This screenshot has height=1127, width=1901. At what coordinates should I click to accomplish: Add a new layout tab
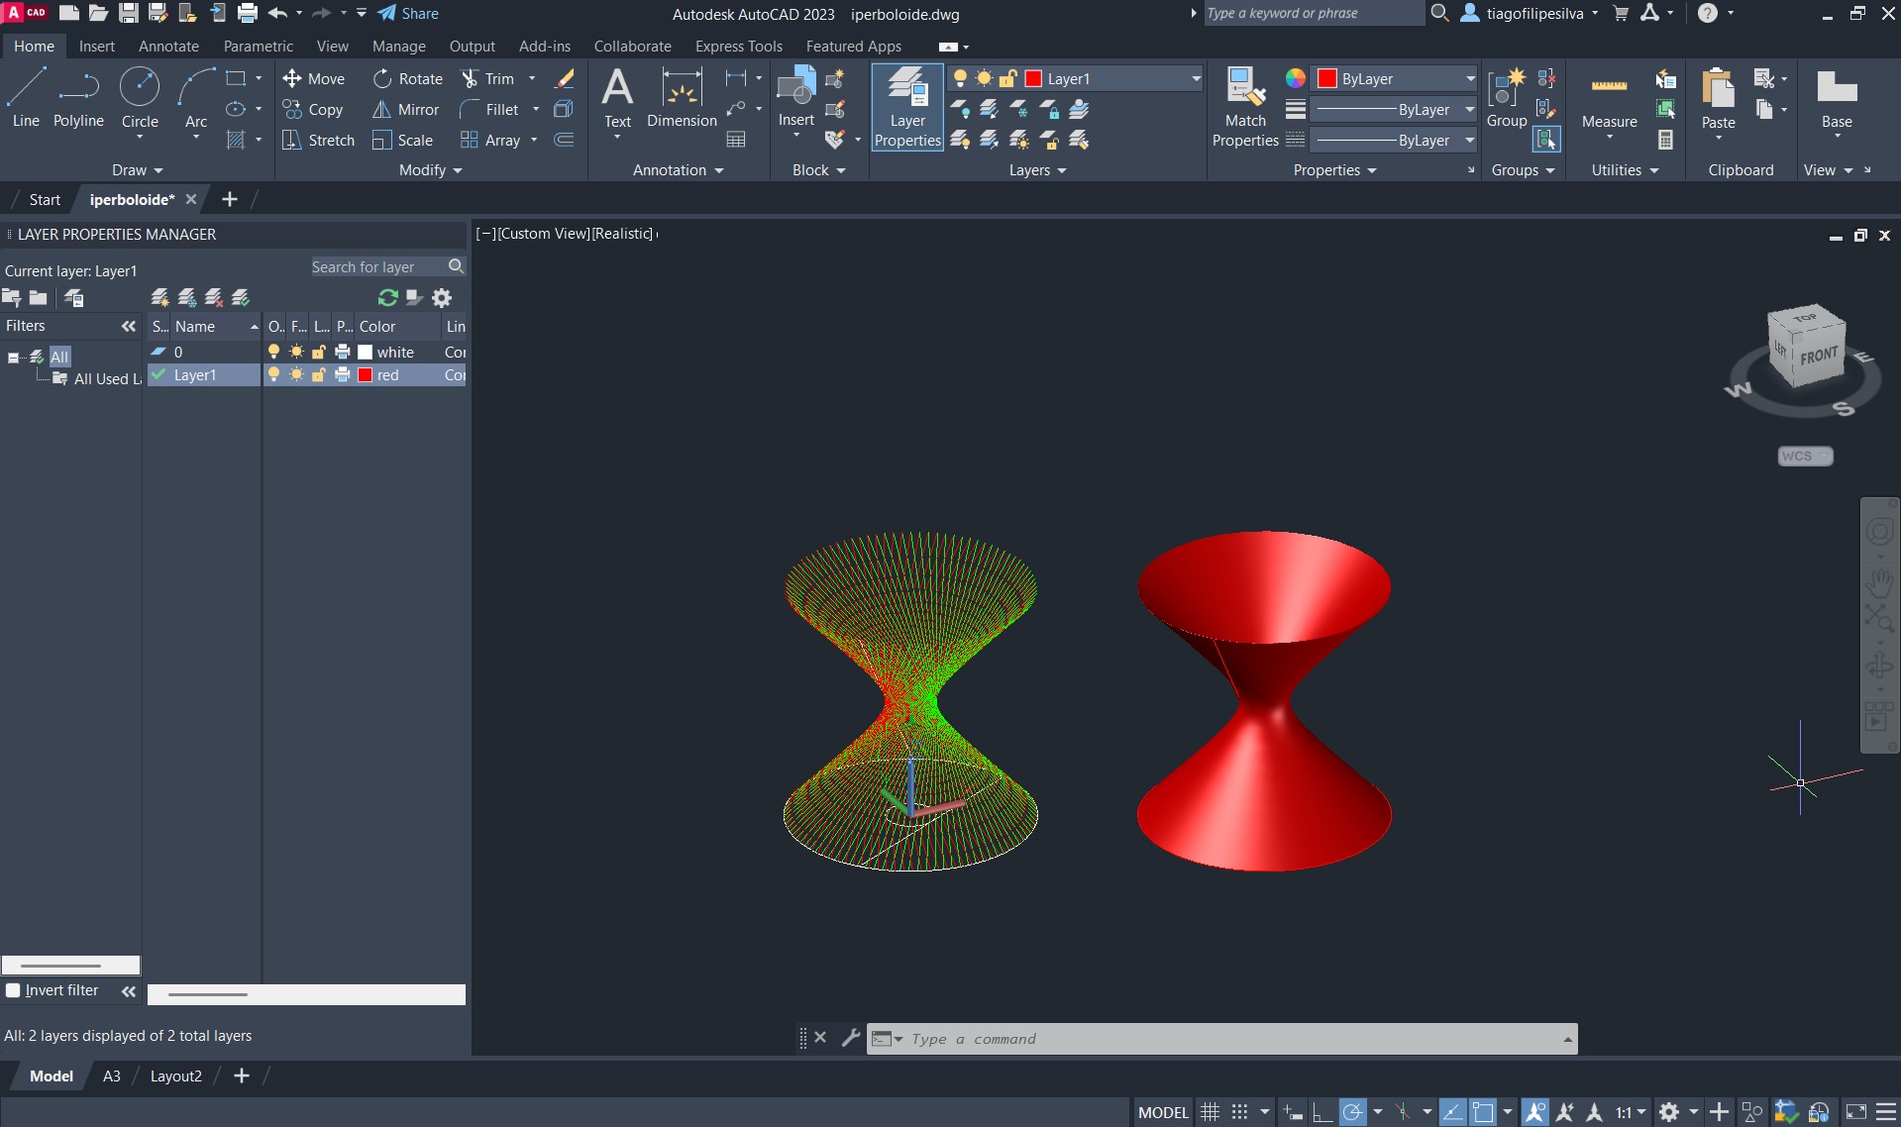coord(241,1076)
